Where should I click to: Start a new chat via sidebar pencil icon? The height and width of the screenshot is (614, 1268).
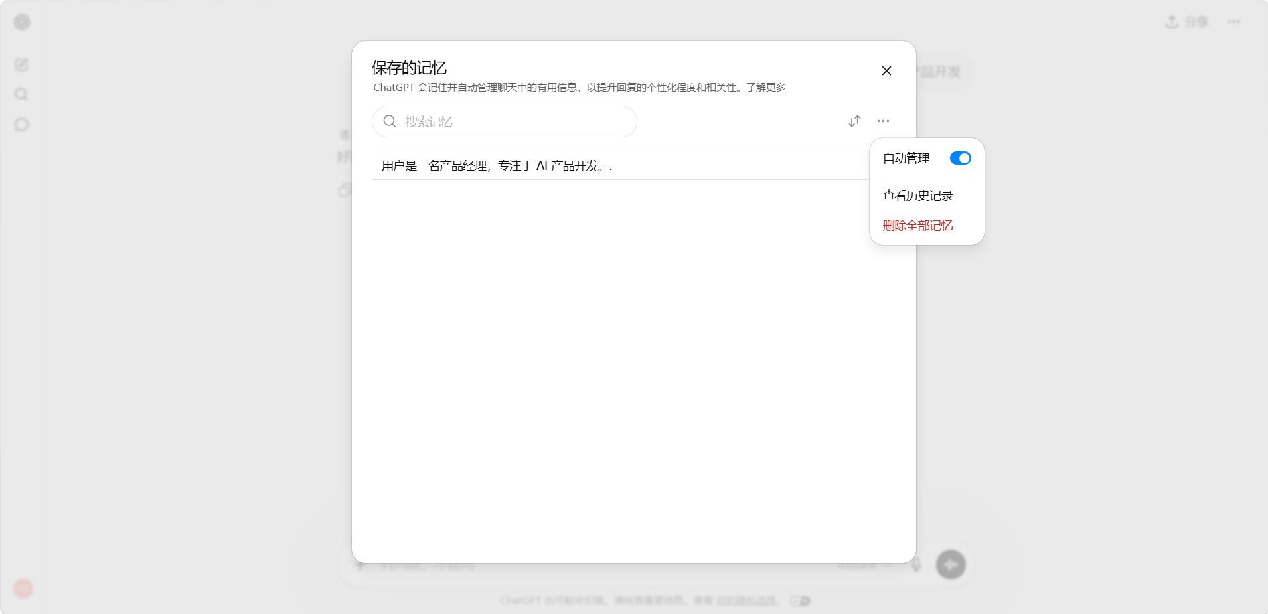tap(22, 64)
